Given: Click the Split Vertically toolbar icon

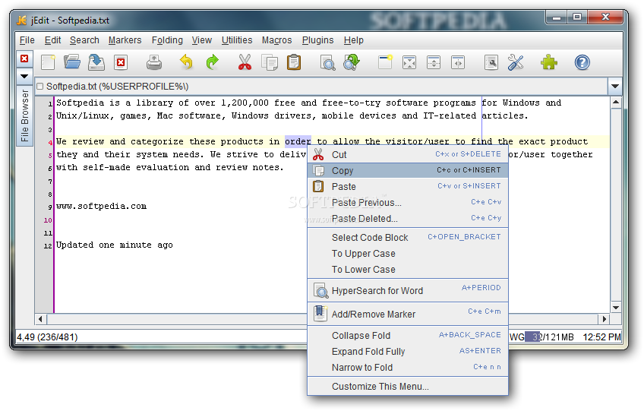Looking at the screenshot, I should pyautogui.click(x=458, y=62).
